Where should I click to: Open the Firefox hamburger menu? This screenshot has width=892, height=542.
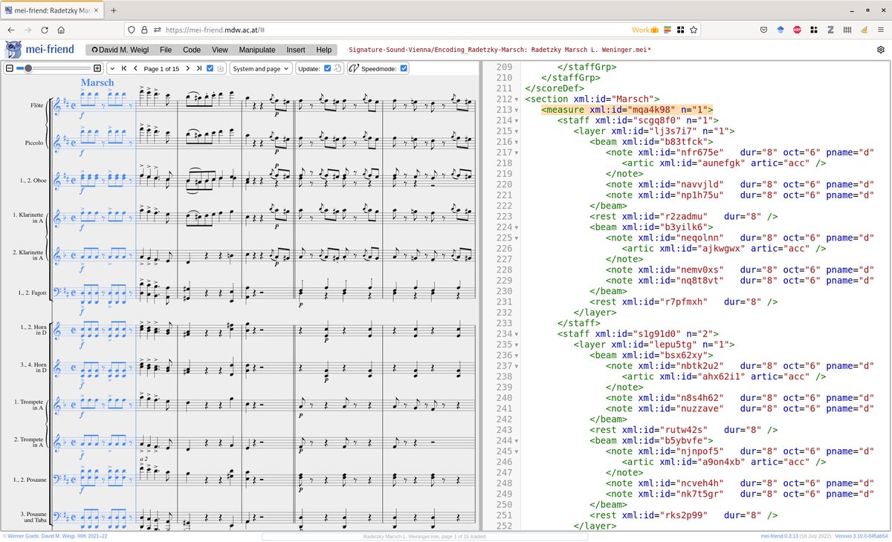coord(880,30)
